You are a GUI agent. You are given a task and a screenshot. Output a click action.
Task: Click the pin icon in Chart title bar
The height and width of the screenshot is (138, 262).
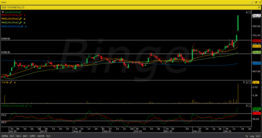[x=252, y=2]
